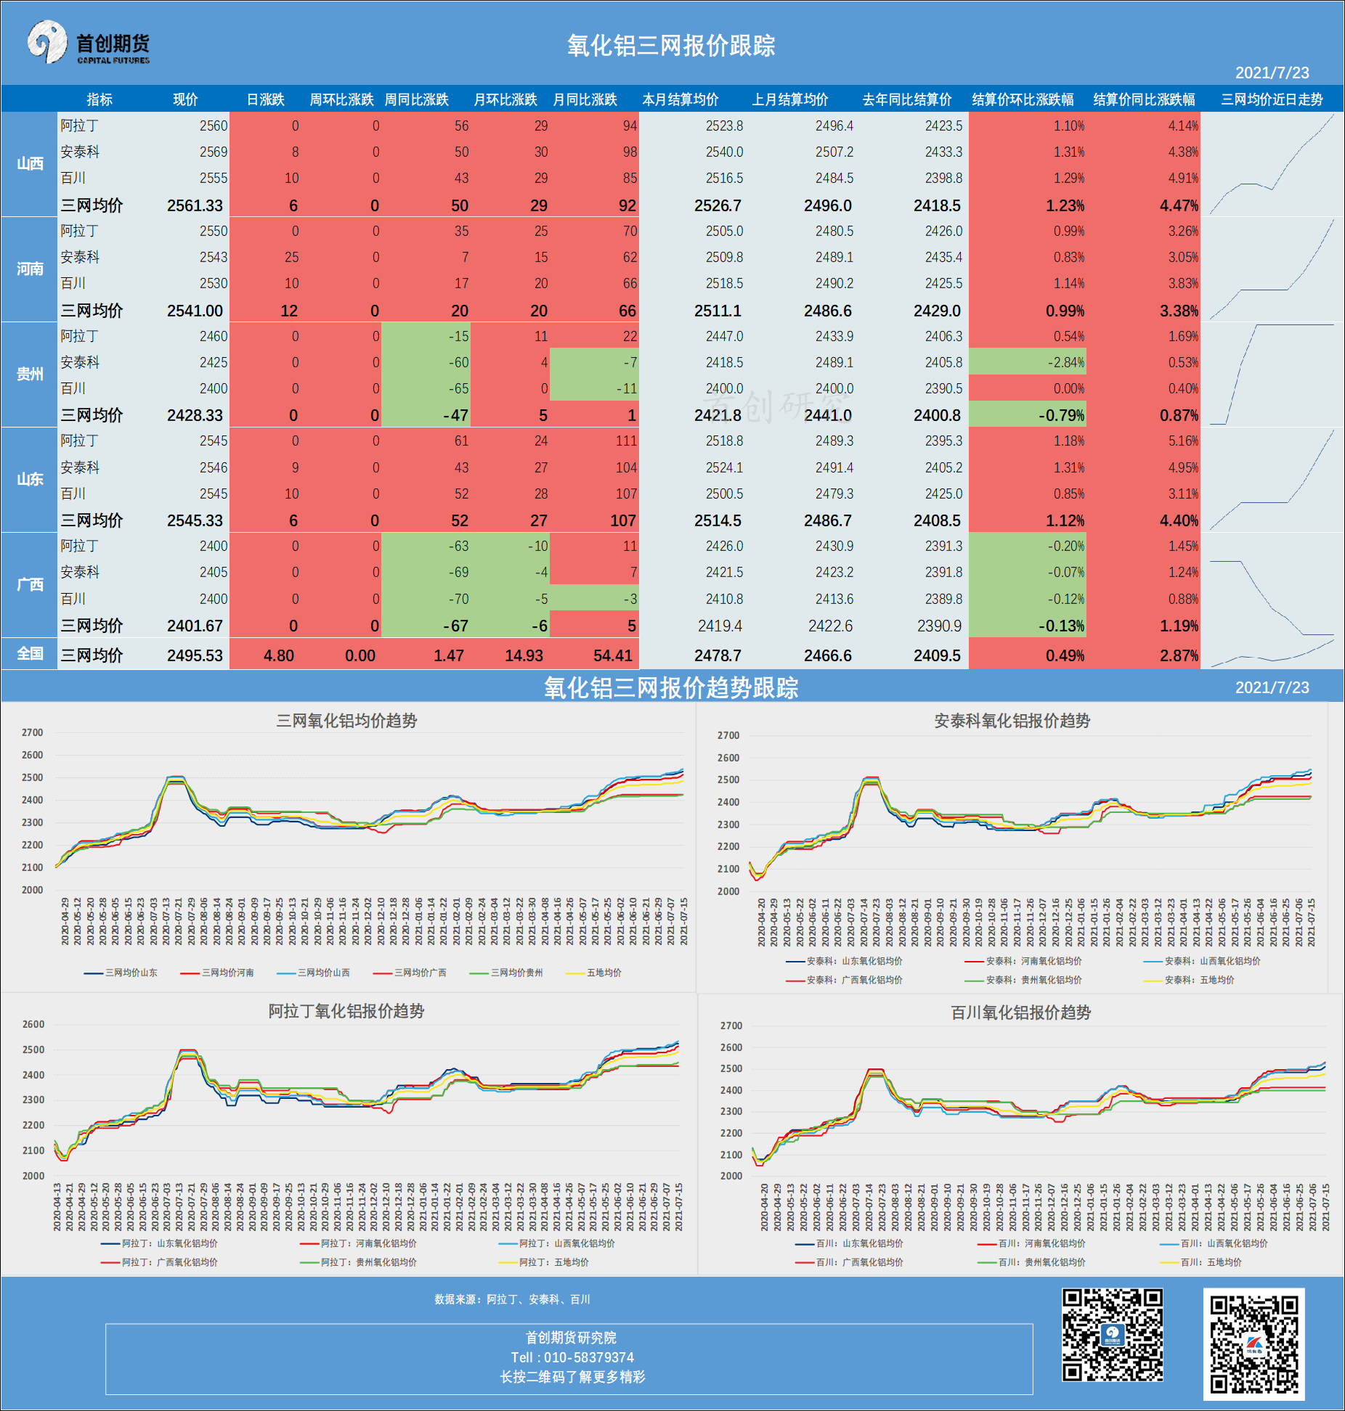This screenshot has width=1345, height=1411.
Task: Click the 山东 region row label
Action: point(30,480)
